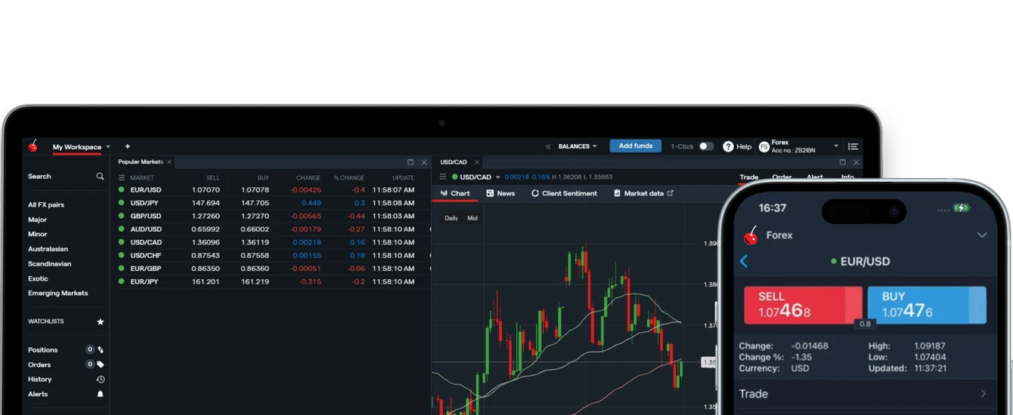Maximize the USD/CAD chart panel
The width and height of the screenshot is (1013, 415).
coord(842,162)
